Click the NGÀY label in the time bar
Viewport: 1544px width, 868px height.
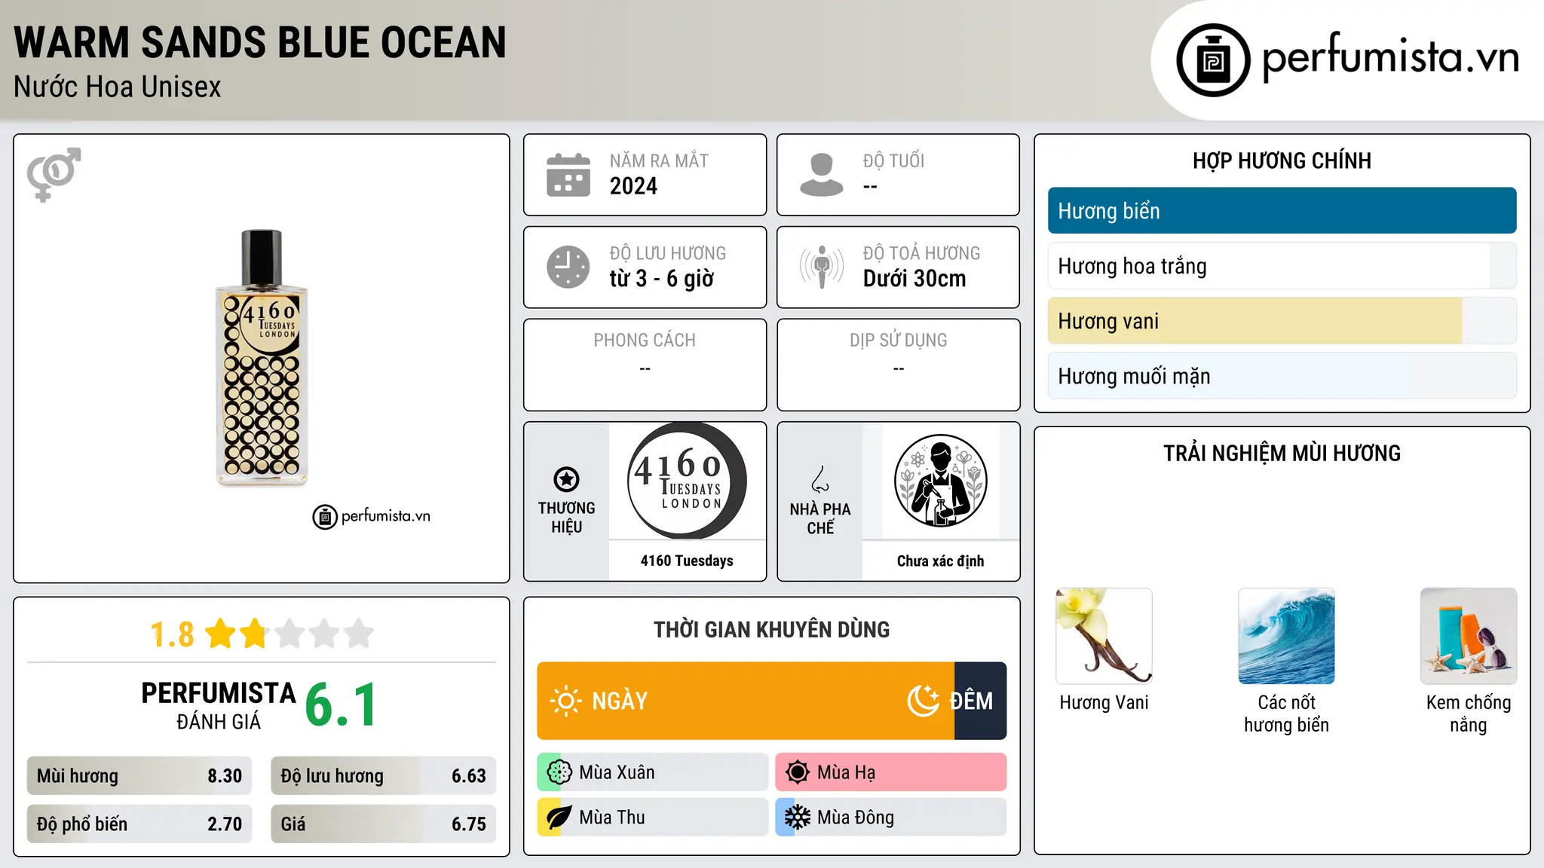click(x=620, y=701)
